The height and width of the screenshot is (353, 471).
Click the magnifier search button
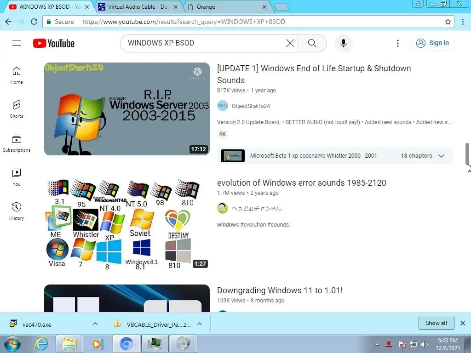[312, 43]
